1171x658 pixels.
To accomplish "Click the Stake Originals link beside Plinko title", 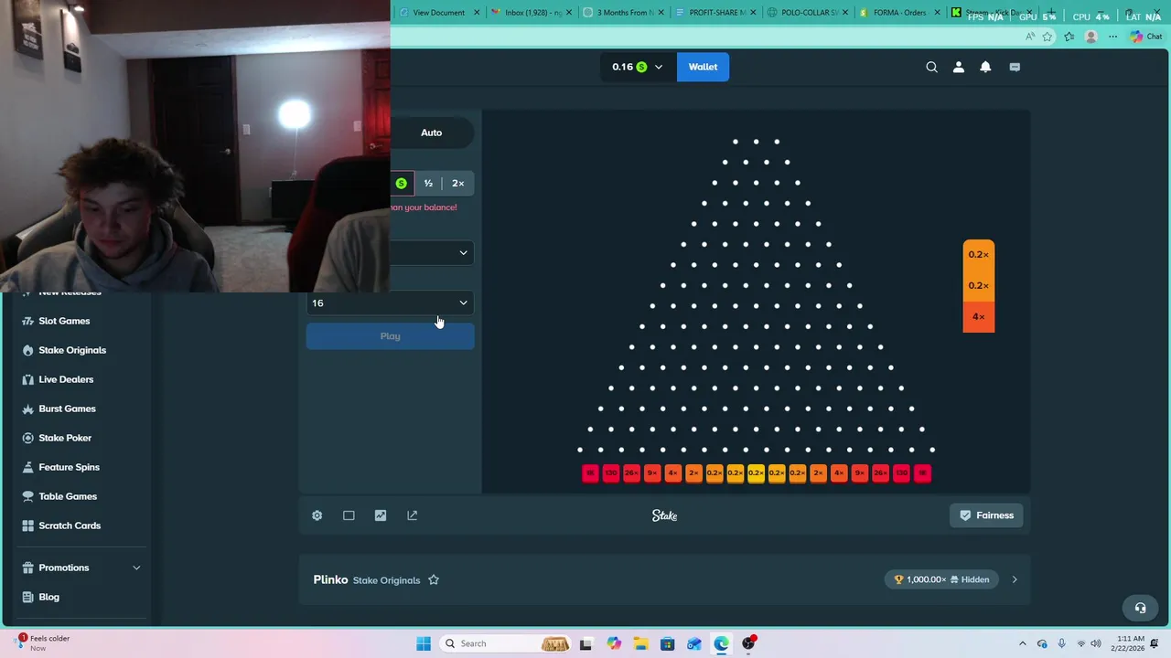I will pyautogui.click(x=386, y=580).
